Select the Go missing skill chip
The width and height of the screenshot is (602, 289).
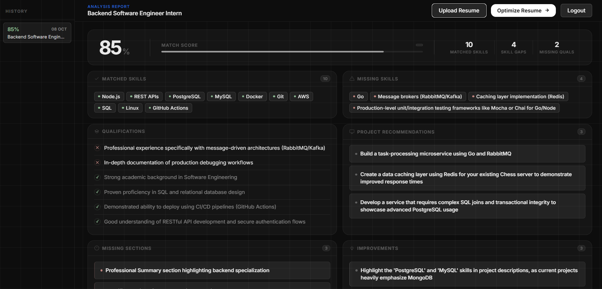coord(359,96)
